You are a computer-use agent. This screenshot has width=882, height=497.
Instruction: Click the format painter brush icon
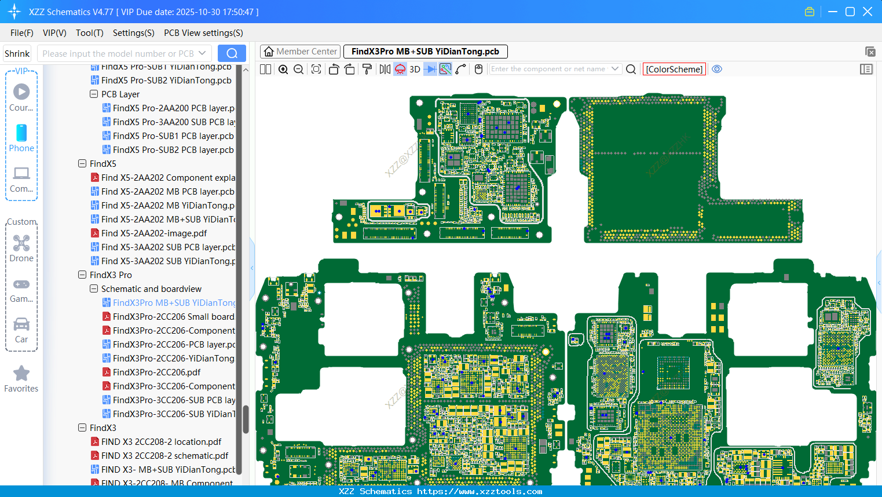point(367,70)
